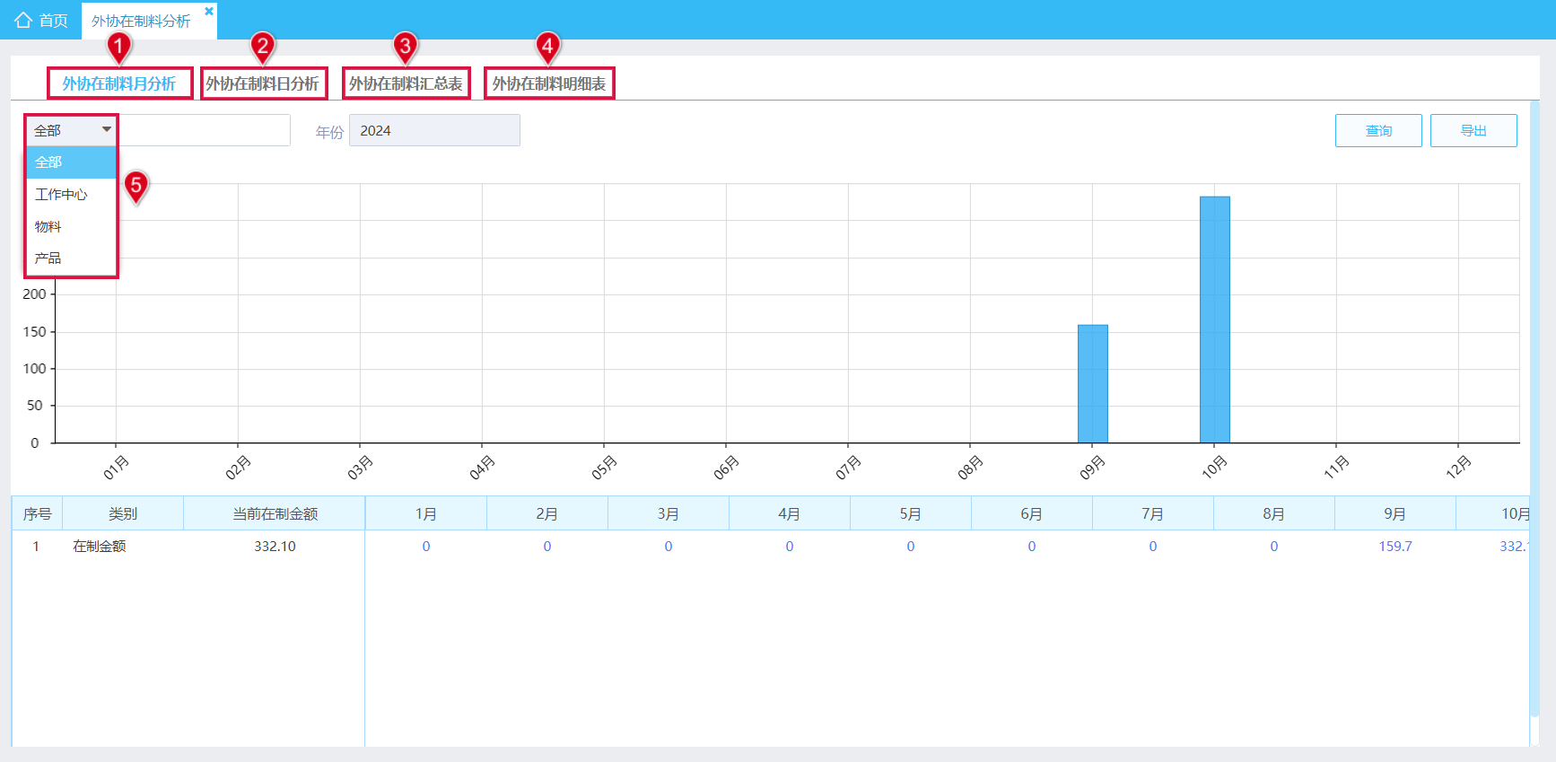Open the 外协在制料明细表 tab

549,83
